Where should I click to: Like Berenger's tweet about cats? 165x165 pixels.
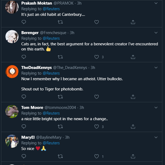[97, 57]
